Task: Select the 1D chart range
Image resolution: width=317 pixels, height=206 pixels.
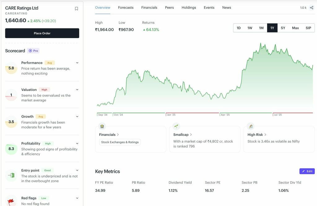Action: 239,28
